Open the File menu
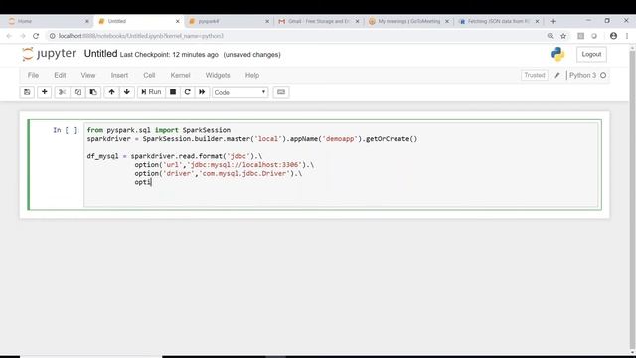The width and height of the screenshot is (636, 358). click(x=33, y=76)
